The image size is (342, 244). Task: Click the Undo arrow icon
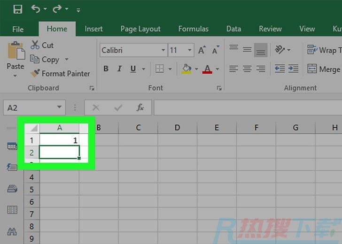[x=35, y=9]
